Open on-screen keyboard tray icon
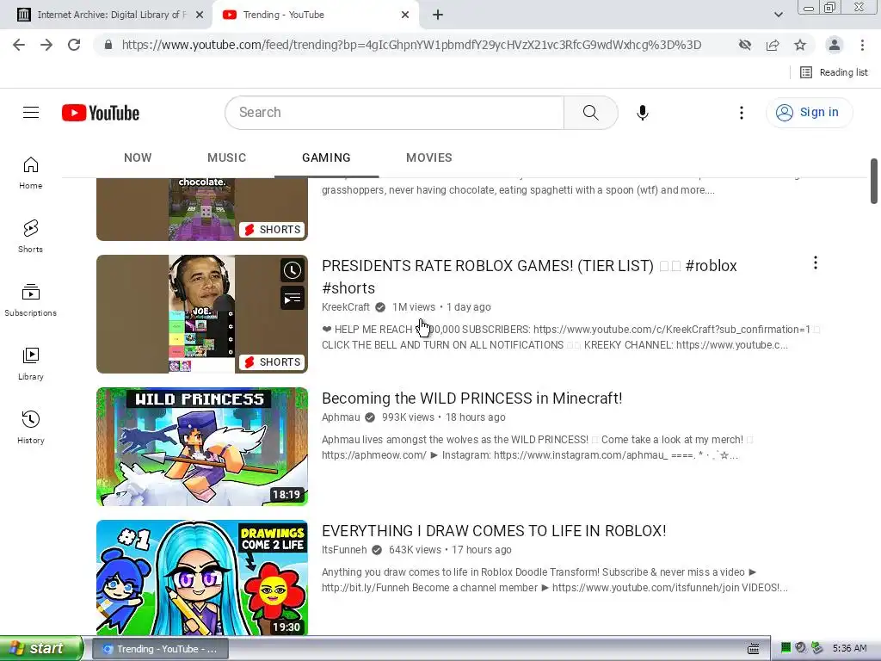This screenshot has height=661, width=881. point(754,649)
